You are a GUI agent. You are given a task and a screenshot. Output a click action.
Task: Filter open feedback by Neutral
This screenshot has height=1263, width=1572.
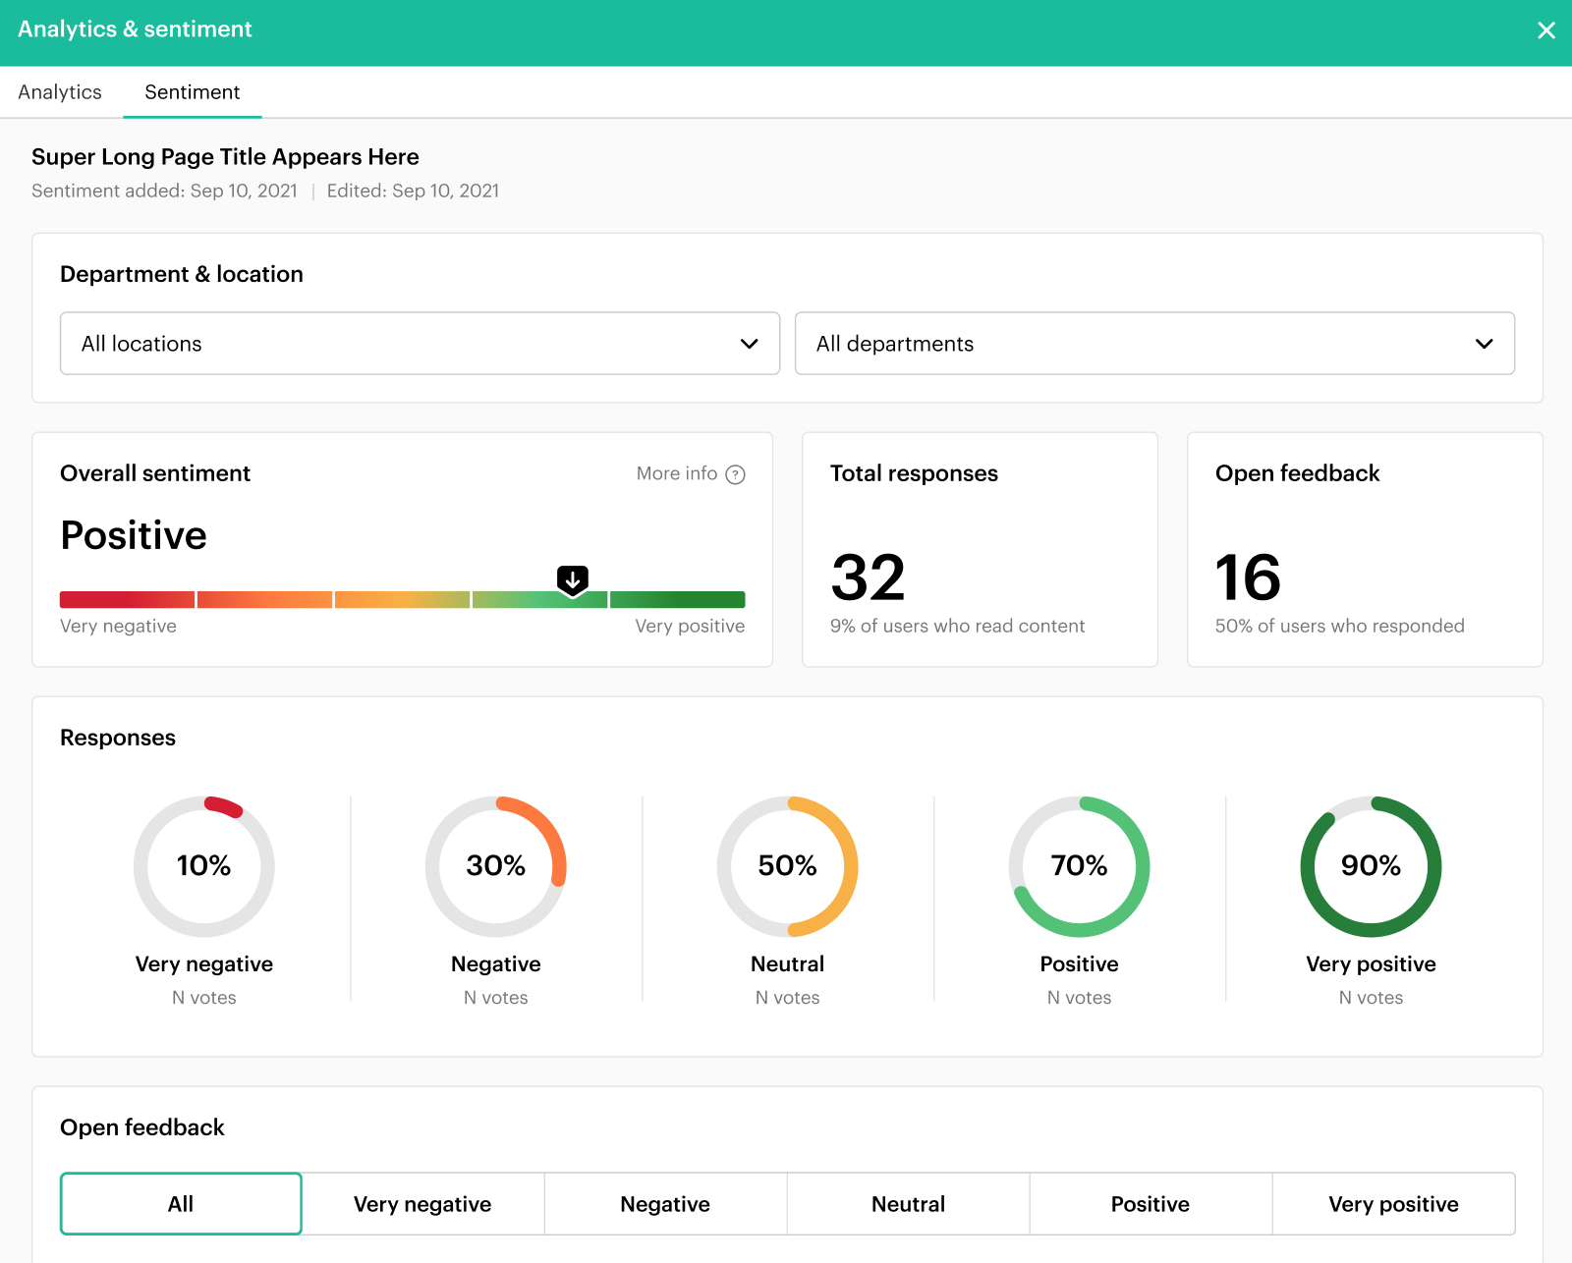pyautogui.click(x=908, y=1204)
